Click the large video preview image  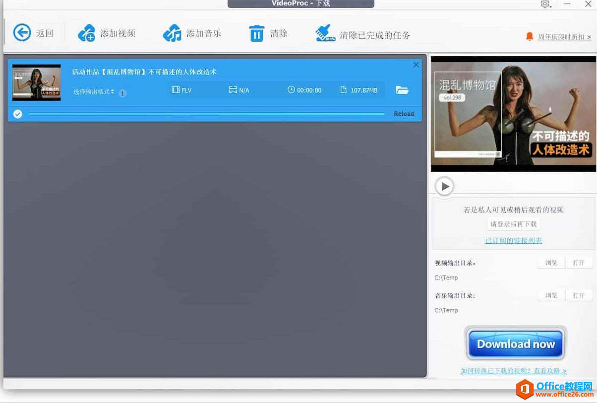[513, 114]
